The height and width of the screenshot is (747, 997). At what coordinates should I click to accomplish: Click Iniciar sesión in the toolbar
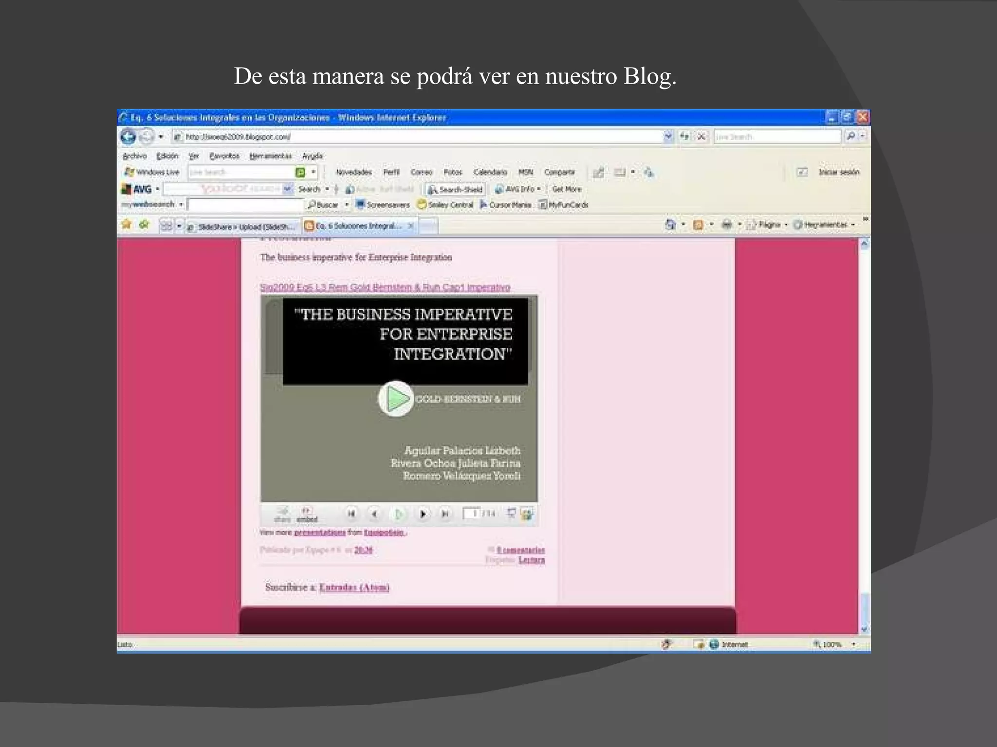click(838, 172)
